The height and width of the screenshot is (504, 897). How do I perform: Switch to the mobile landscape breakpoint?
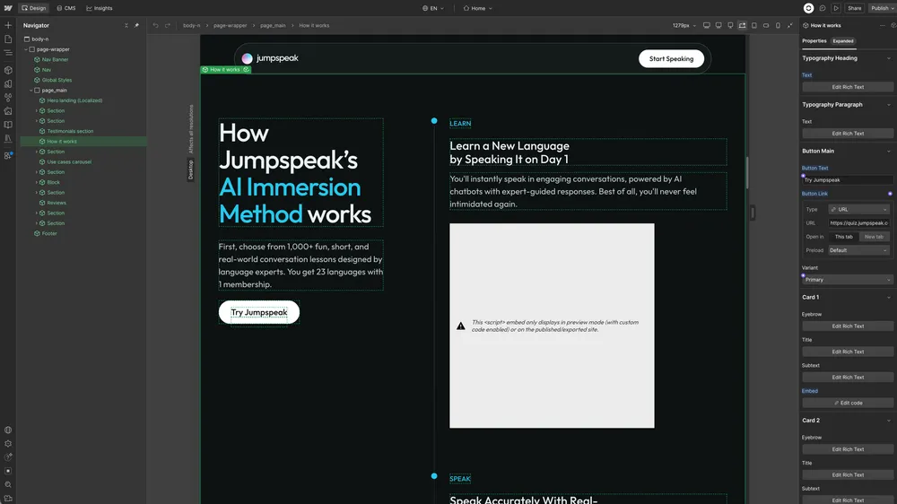(x=766, y=25)
